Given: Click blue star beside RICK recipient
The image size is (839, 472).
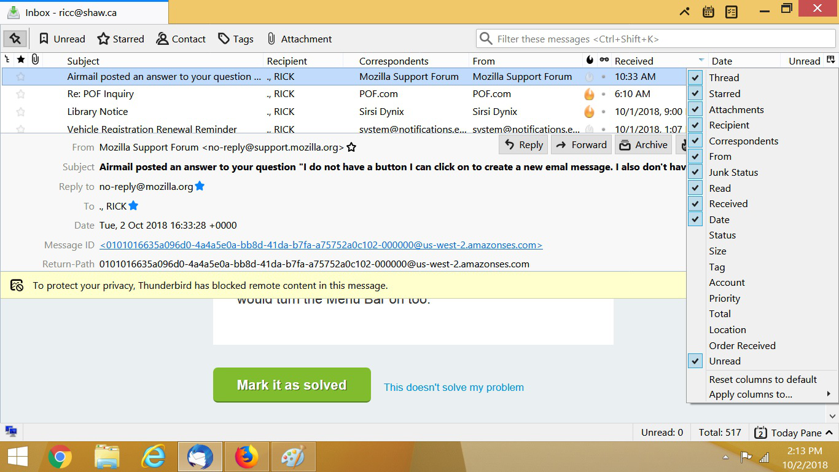Looking at the screenshot, I should tap(133, 205).
